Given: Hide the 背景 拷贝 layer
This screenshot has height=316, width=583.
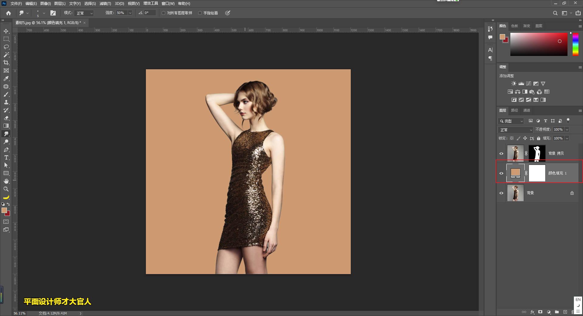Looking at the screenshot, I should coord(502,153).
